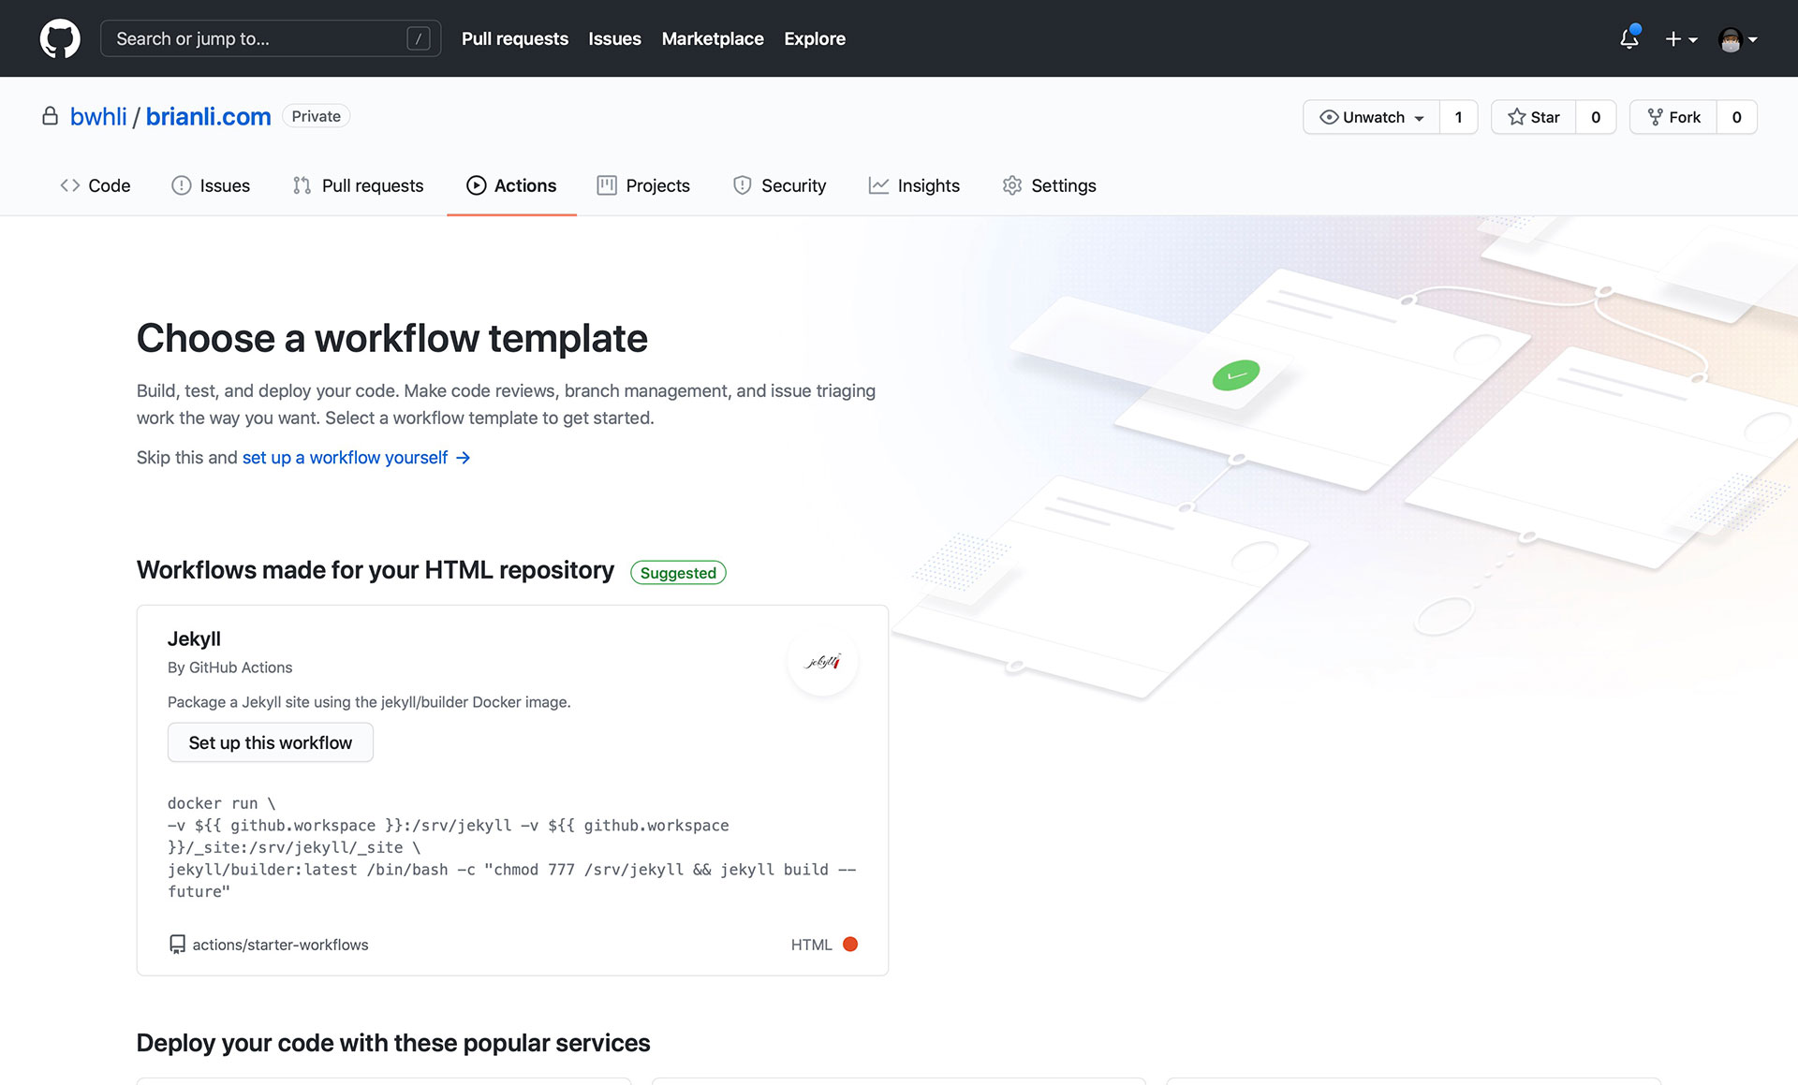Switch to the repository Issues tab
Viewport: 1798px width, 1085px height.
pos(211,185)
